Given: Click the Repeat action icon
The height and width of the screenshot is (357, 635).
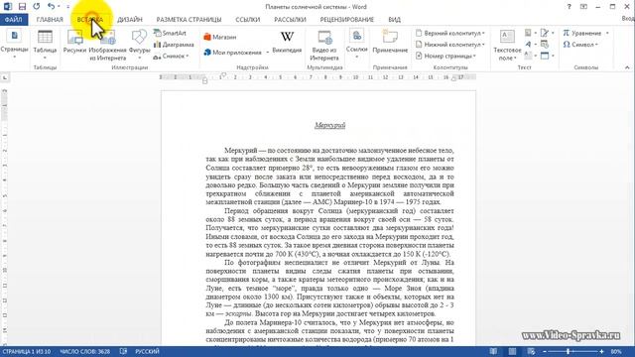Looking at the screenshot, I should [x=37, y=7].
